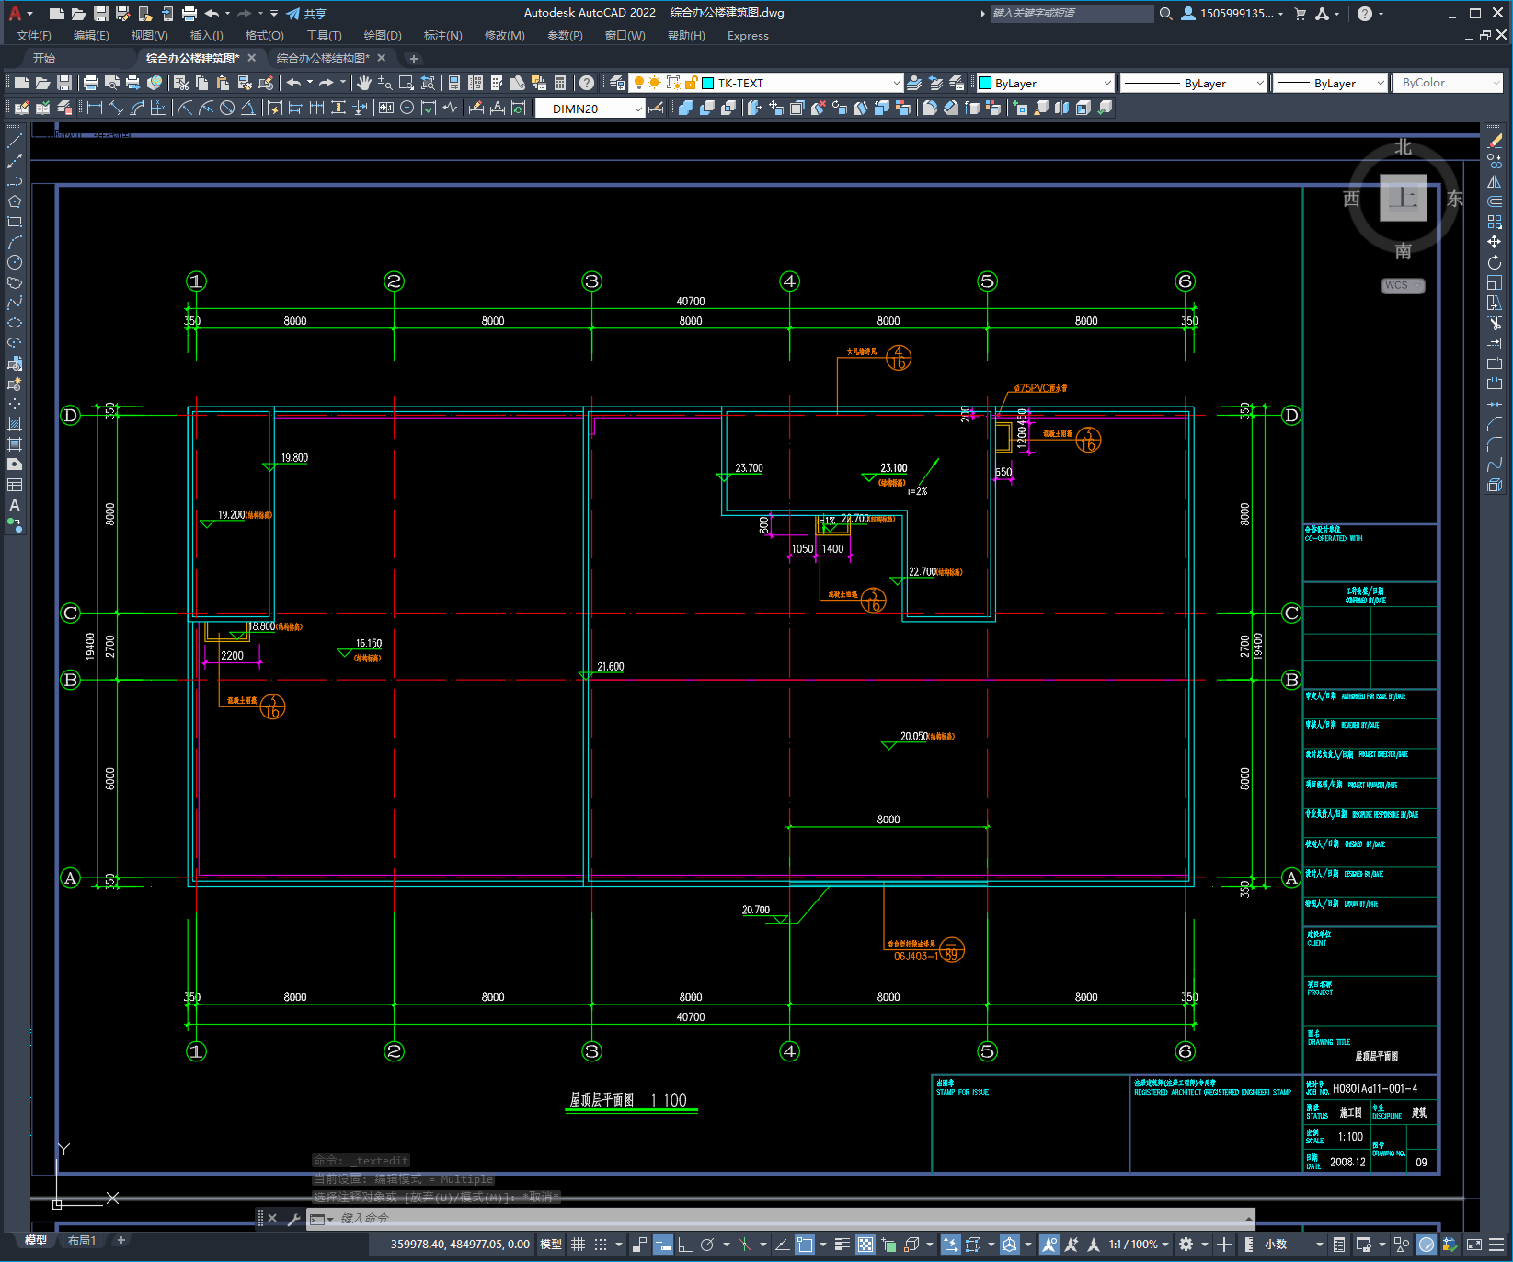Click the keyword search box in title bar
The width and height of the screenshot is (1513, 1262).
(x=1072, y=13)
